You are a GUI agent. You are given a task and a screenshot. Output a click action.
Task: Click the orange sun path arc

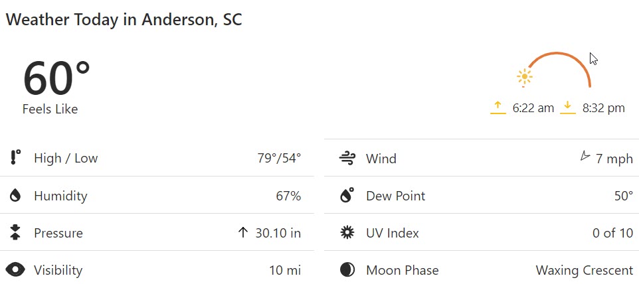pos(559,68)
